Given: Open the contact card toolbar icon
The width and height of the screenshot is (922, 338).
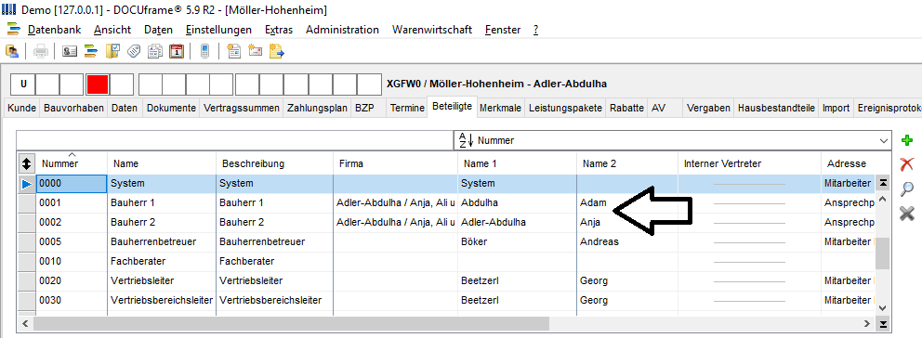Looking at the screenshot, I should coord(70,51).
